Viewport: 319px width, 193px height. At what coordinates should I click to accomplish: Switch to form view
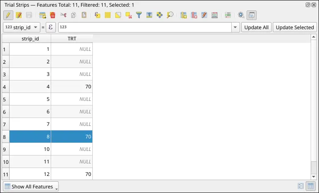(x=300, y=186)
